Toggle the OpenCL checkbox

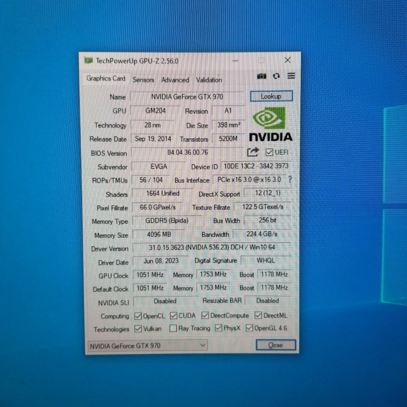(x=138, y=316)
